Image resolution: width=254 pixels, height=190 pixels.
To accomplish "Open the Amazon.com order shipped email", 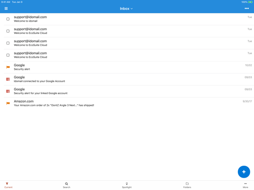I will coord(129,103).
